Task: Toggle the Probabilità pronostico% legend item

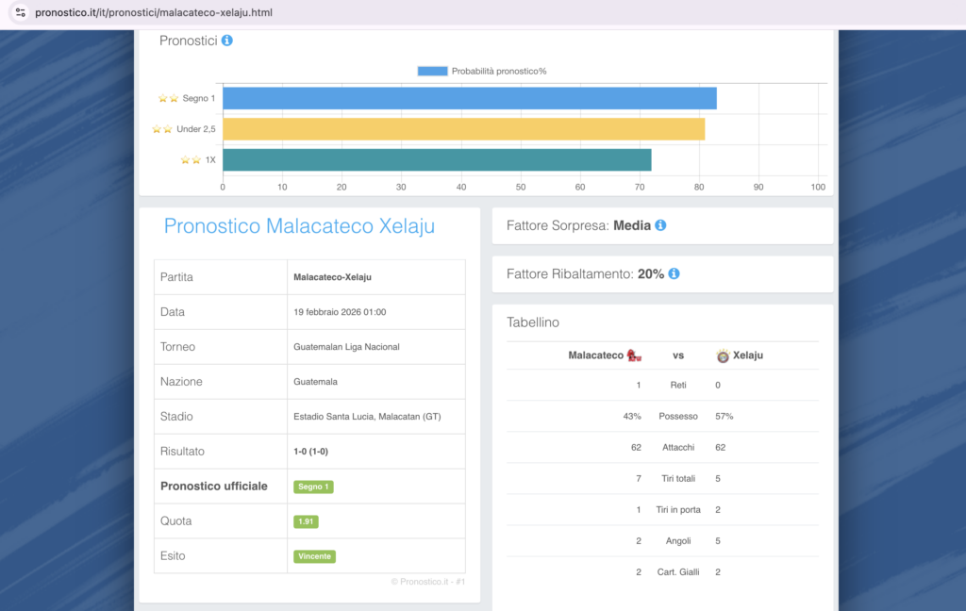Action: (481, 71)
